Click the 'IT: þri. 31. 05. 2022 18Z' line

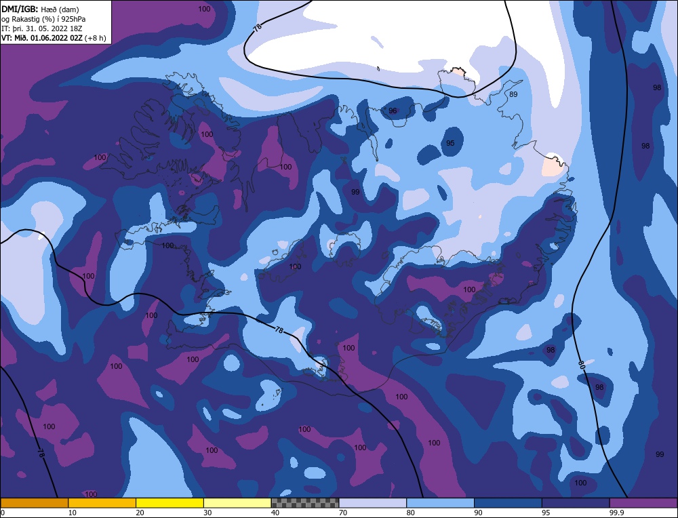click(42, 28)
